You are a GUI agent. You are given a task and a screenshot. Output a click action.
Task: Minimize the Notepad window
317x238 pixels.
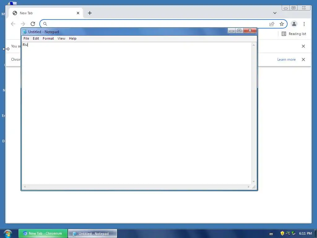pos(232,31)
